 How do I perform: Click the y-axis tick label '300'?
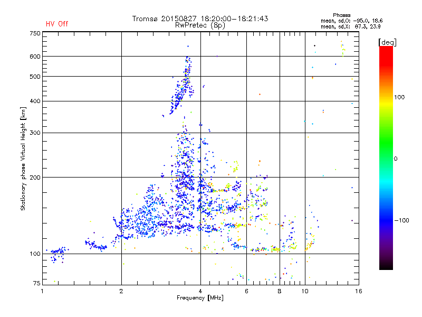click(x=35, y=133)
